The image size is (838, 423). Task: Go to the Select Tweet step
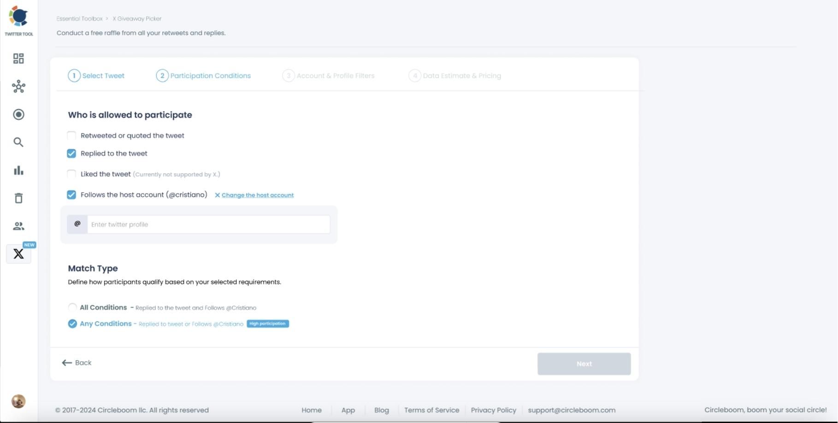[x=96, y=76]
